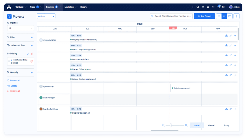Edit the Hotspot project with the pencil icon
The width and height of the screenshot is (246, 139).
[x=231, y=75]
